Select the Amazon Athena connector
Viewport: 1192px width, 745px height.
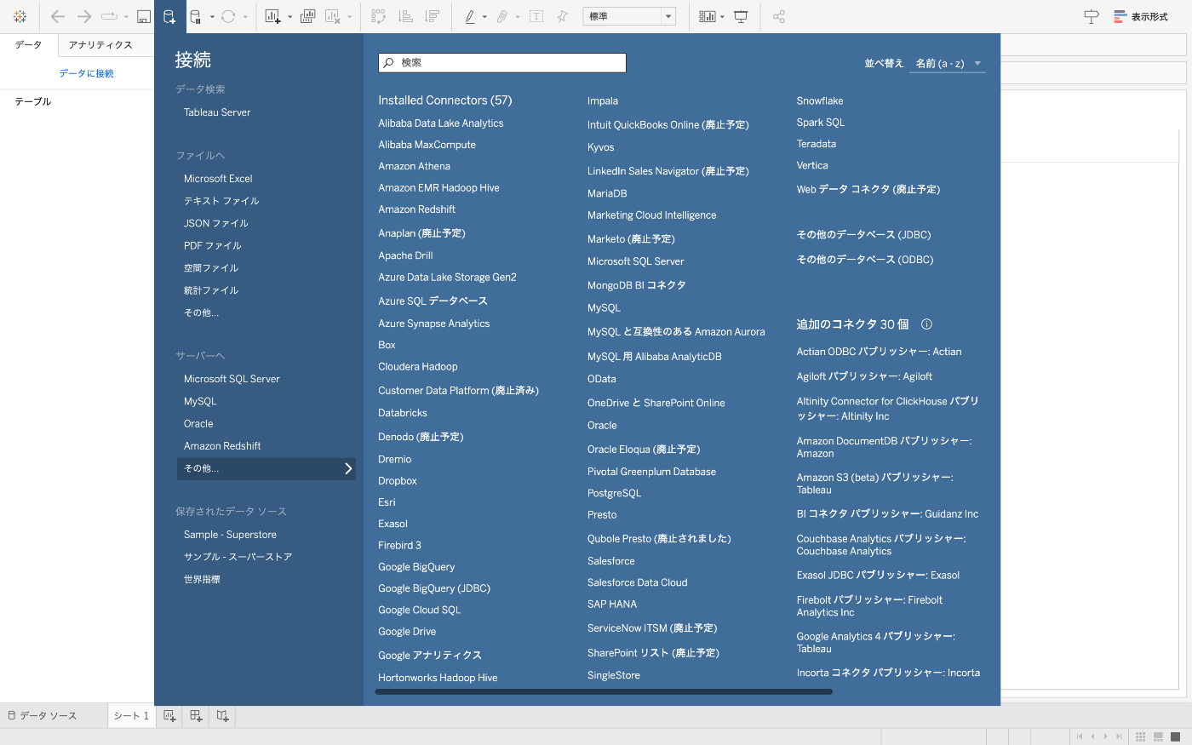click(415, 166)
